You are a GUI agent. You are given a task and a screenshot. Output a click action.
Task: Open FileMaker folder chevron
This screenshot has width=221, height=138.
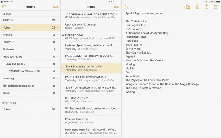pos(57,49)
